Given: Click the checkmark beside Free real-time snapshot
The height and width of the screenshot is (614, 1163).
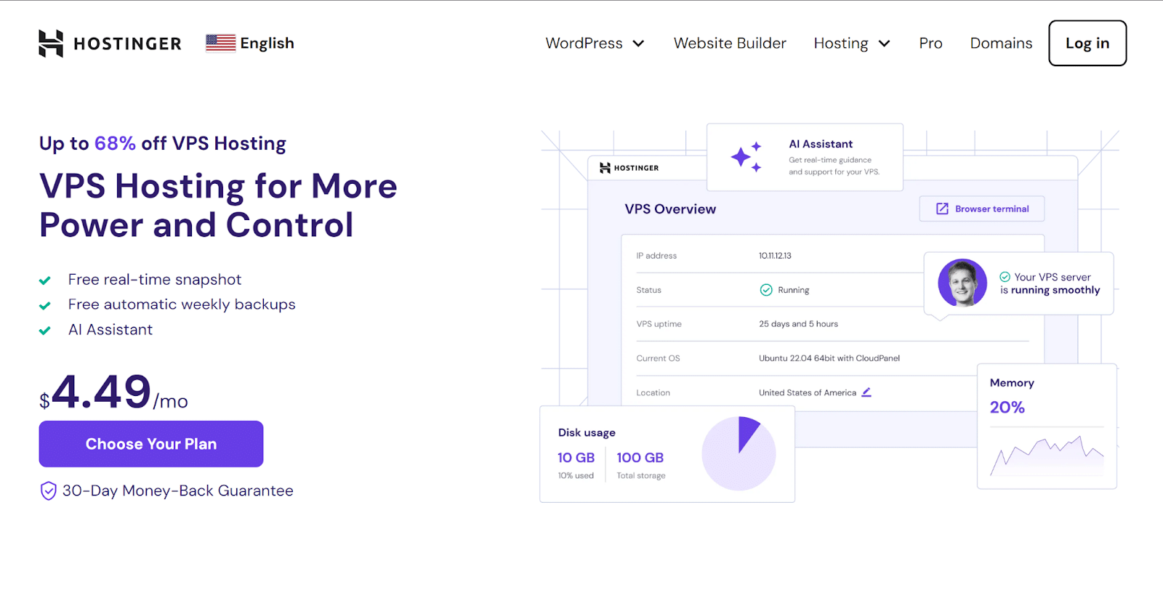Looking at the screenshot, I should pyautogui.click(x=45, y=280).
